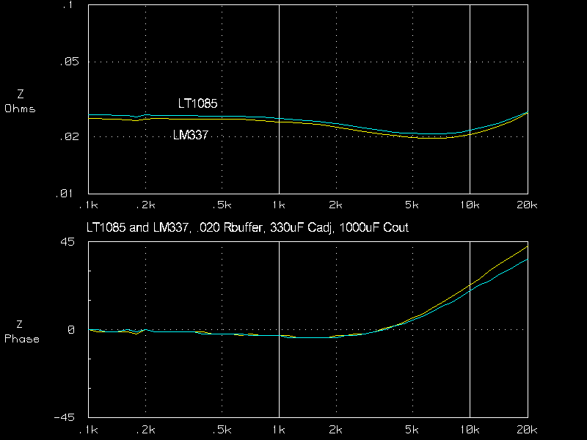Click '10k' under the Phase plot
The image size is (587, 440).
tap(470, 430)
